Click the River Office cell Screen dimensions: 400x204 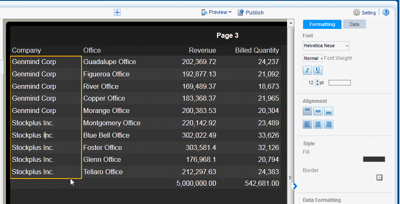click(101, 86)
